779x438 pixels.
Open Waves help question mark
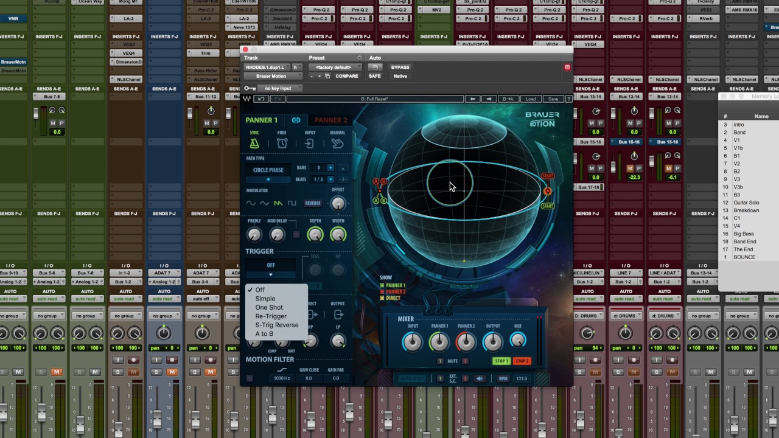(x=569, y=99)
